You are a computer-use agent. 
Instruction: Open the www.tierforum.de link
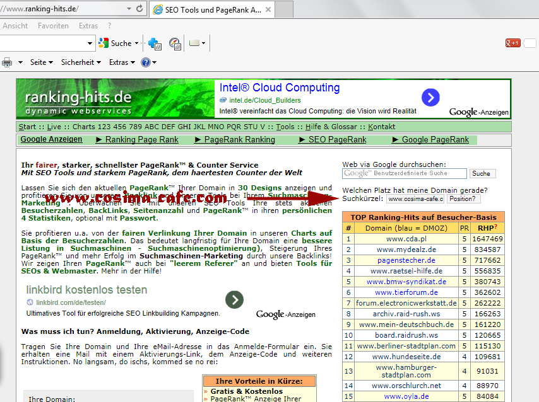[x=406, y=292]
